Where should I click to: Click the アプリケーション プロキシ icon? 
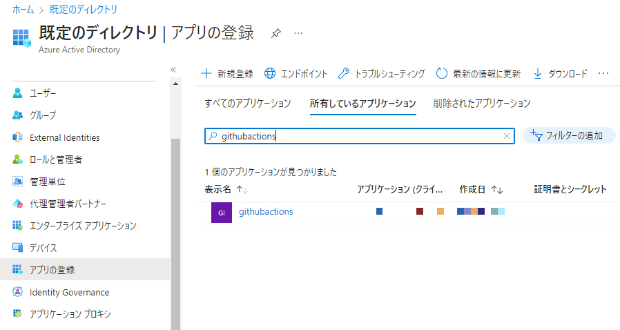[17, 314]
